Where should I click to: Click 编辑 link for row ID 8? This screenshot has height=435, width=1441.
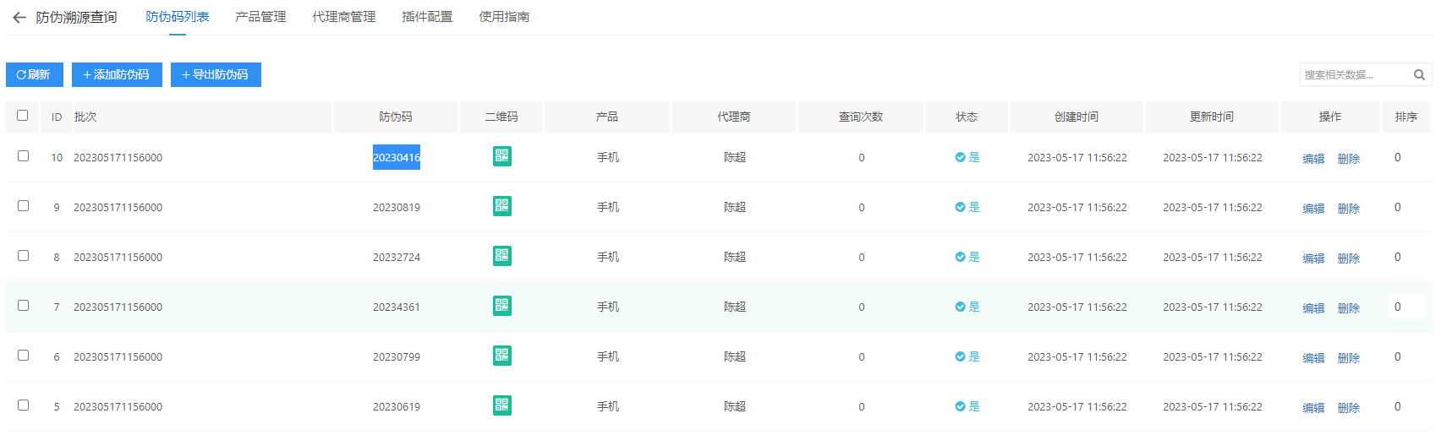1313,258
